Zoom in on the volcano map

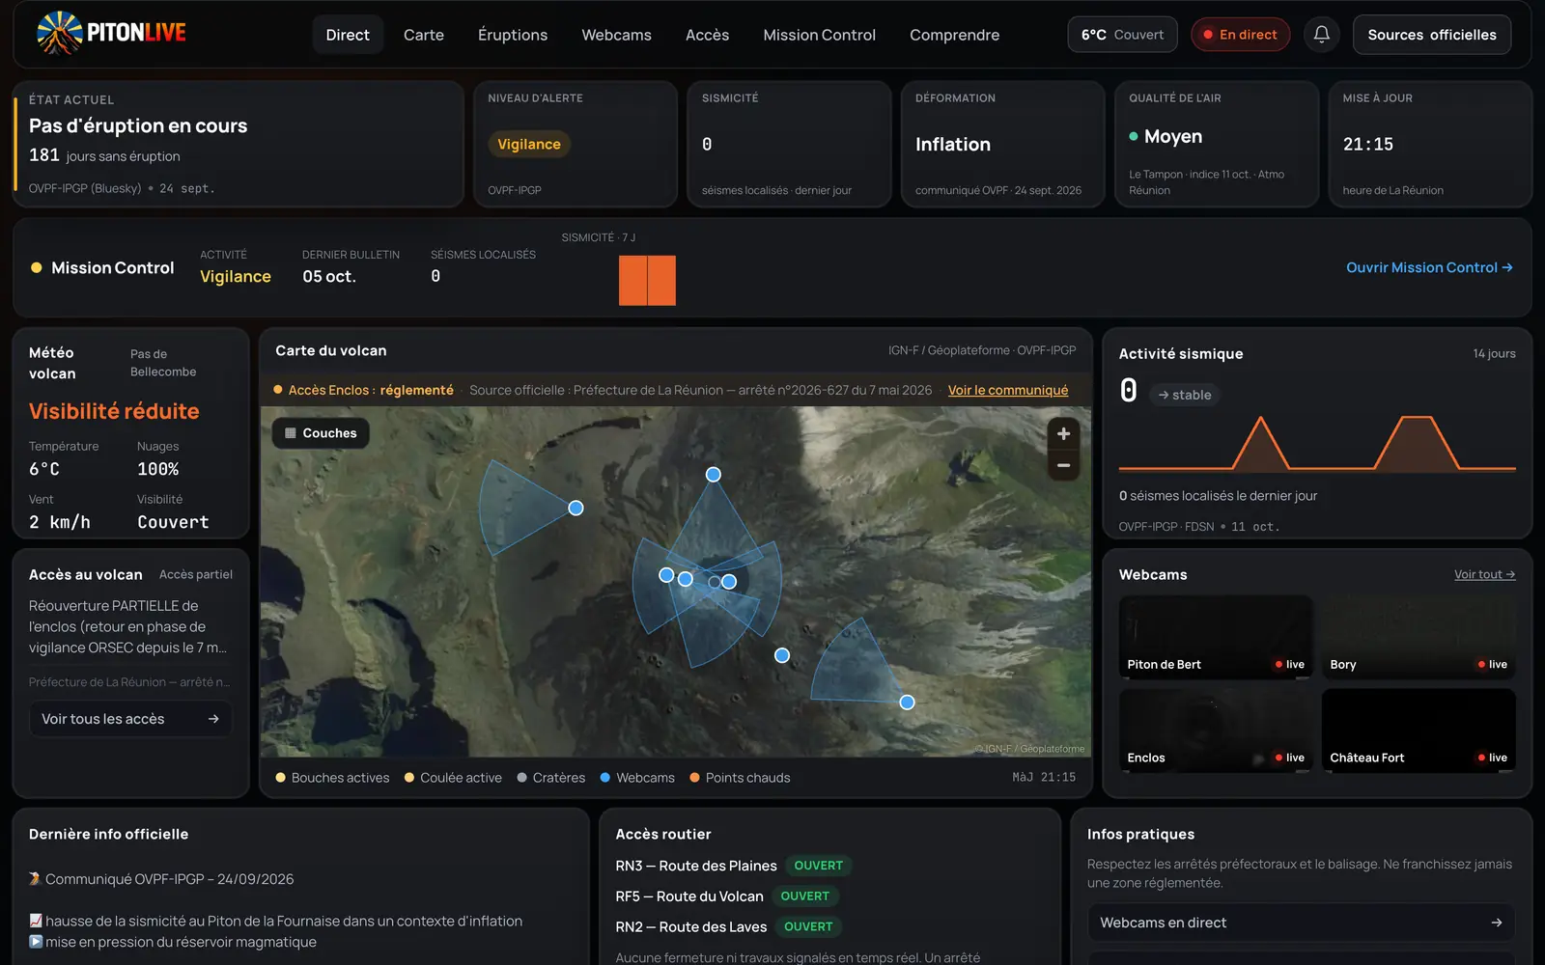pos(1063,434)
